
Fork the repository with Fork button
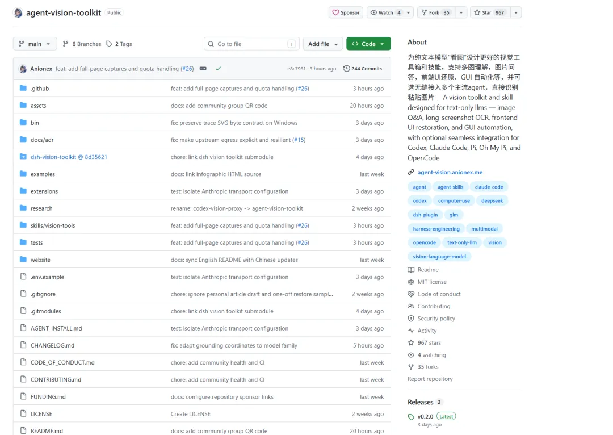436,12
